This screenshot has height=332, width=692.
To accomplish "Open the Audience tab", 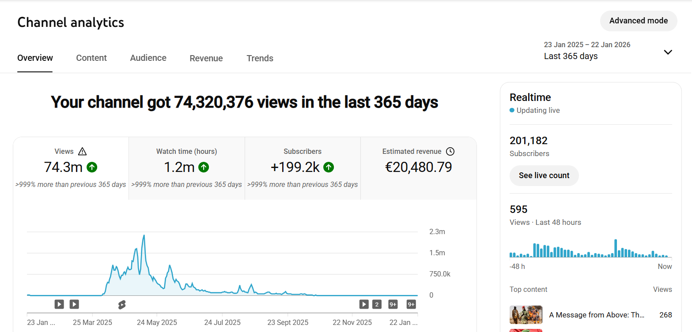I will [148, 58].
